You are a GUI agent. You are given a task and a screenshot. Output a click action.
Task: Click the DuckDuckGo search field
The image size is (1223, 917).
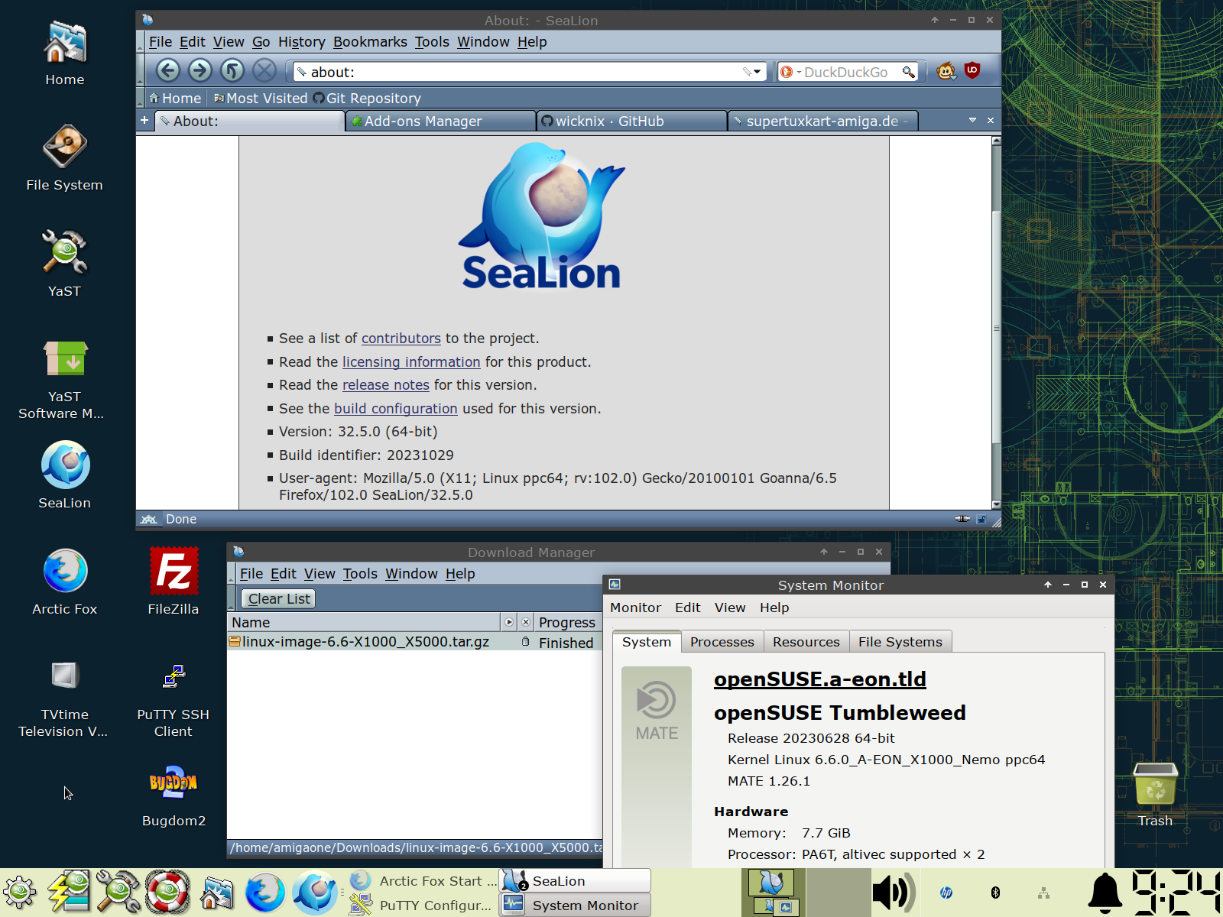coord(846,72)
